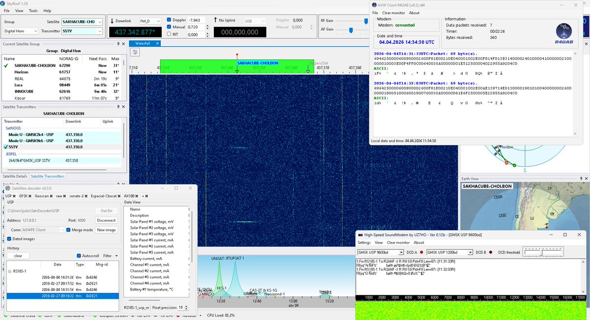
Task: Click the Satellites decoder window icon
Action: click(8, 188)
